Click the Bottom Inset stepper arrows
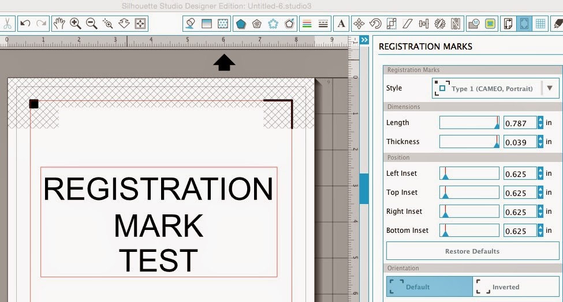Screen dimensions: 563x302 click(x=540, y=231)
